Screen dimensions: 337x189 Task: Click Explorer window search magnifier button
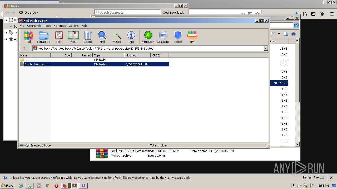[x=296, y=25]
